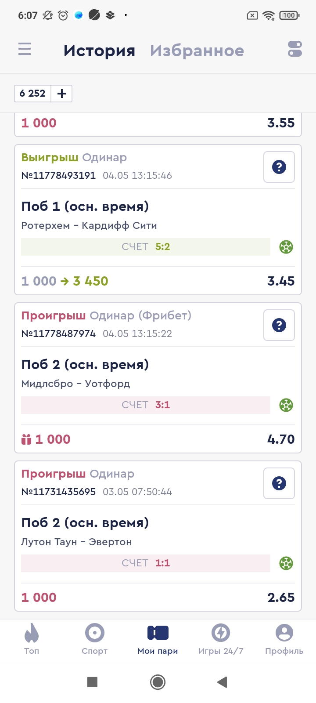Tap the football icon on the Мидлсбро match
This screenshot has height=703, width=316.
pos(286,405)
